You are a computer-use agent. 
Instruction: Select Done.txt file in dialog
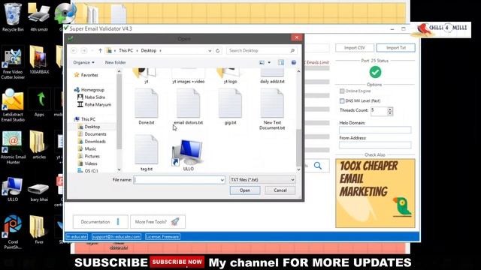pos(147,106)
